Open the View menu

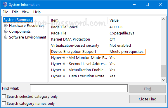(x=25, y=12)
